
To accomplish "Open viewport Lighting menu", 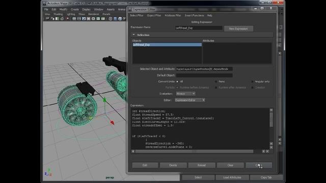I will point(71,14).
